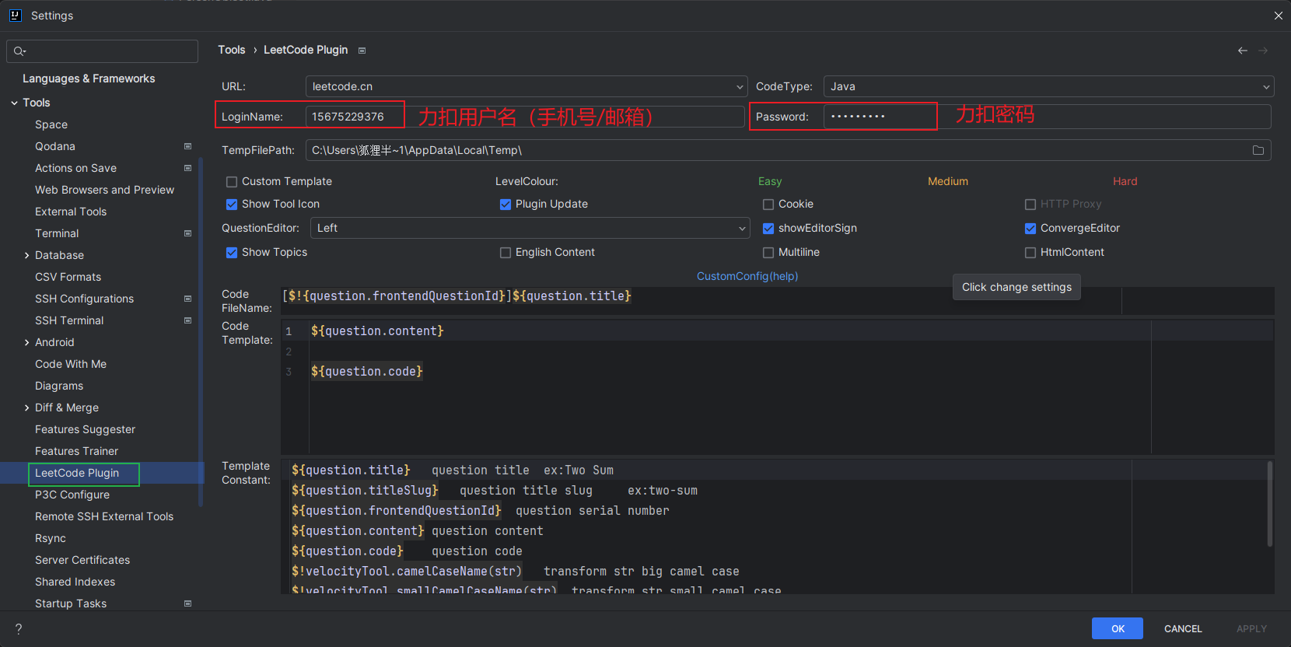Disable the ConvergeEditor checkbox
Viewport: 1291px width, 647px height.
[1030, 229]
